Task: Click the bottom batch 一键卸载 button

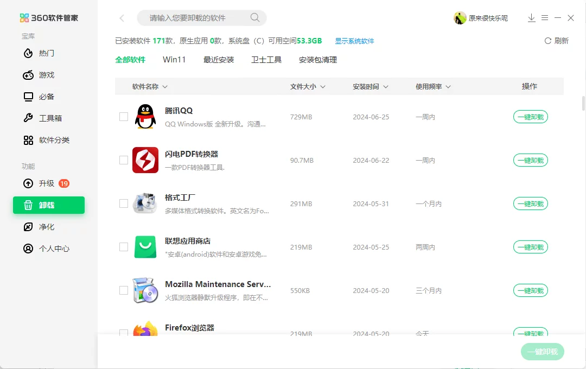Action: [542, 352]
